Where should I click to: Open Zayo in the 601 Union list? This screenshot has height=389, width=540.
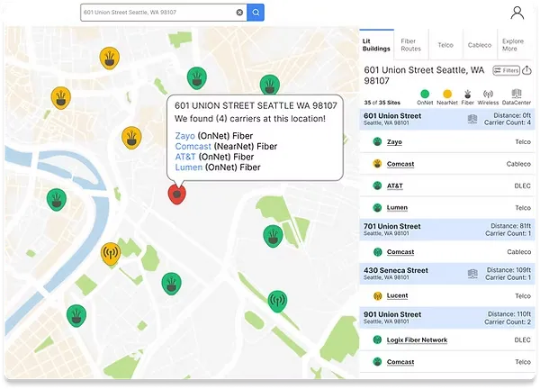[394, 142]
